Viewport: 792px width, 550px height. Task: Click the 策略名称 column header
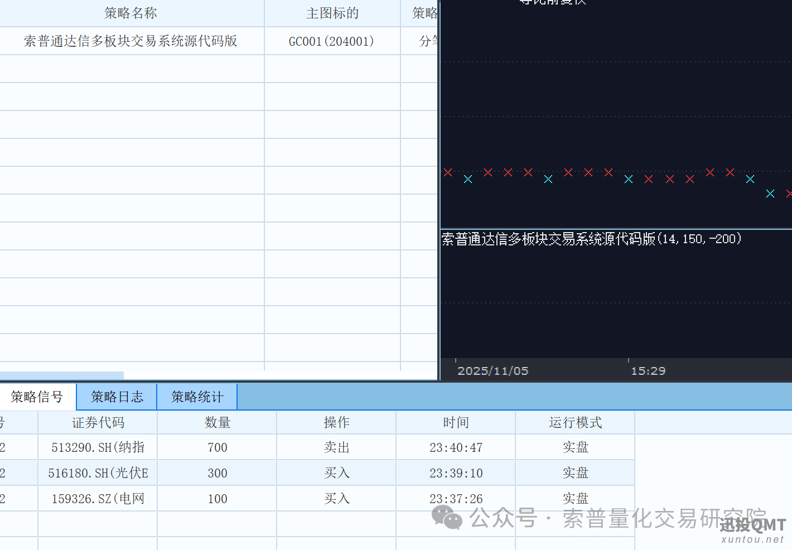coord(131,13)
